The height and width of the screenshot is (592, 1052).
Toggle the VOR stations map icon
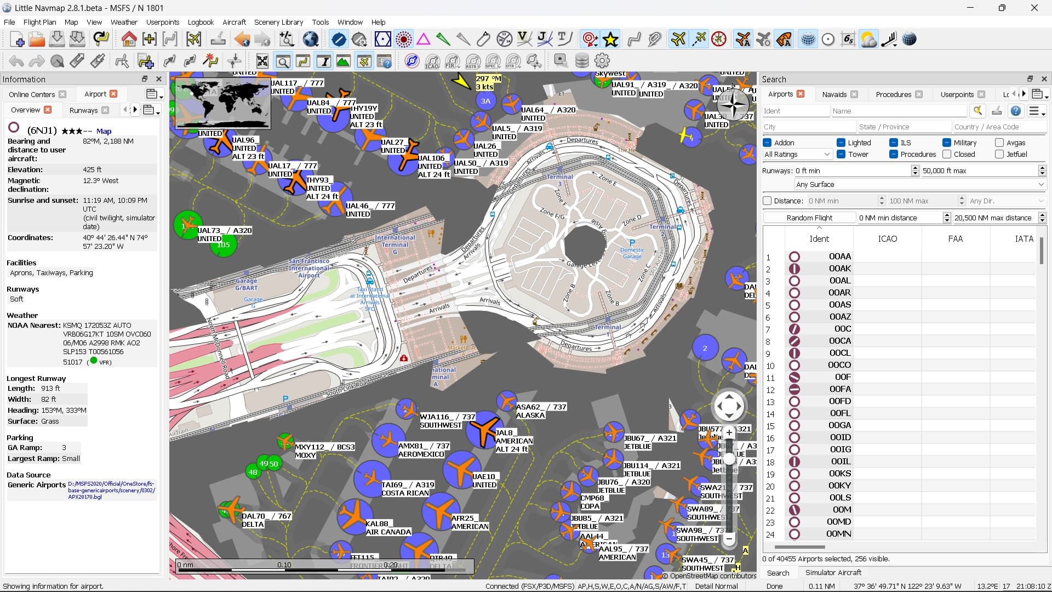coord(383,39)
